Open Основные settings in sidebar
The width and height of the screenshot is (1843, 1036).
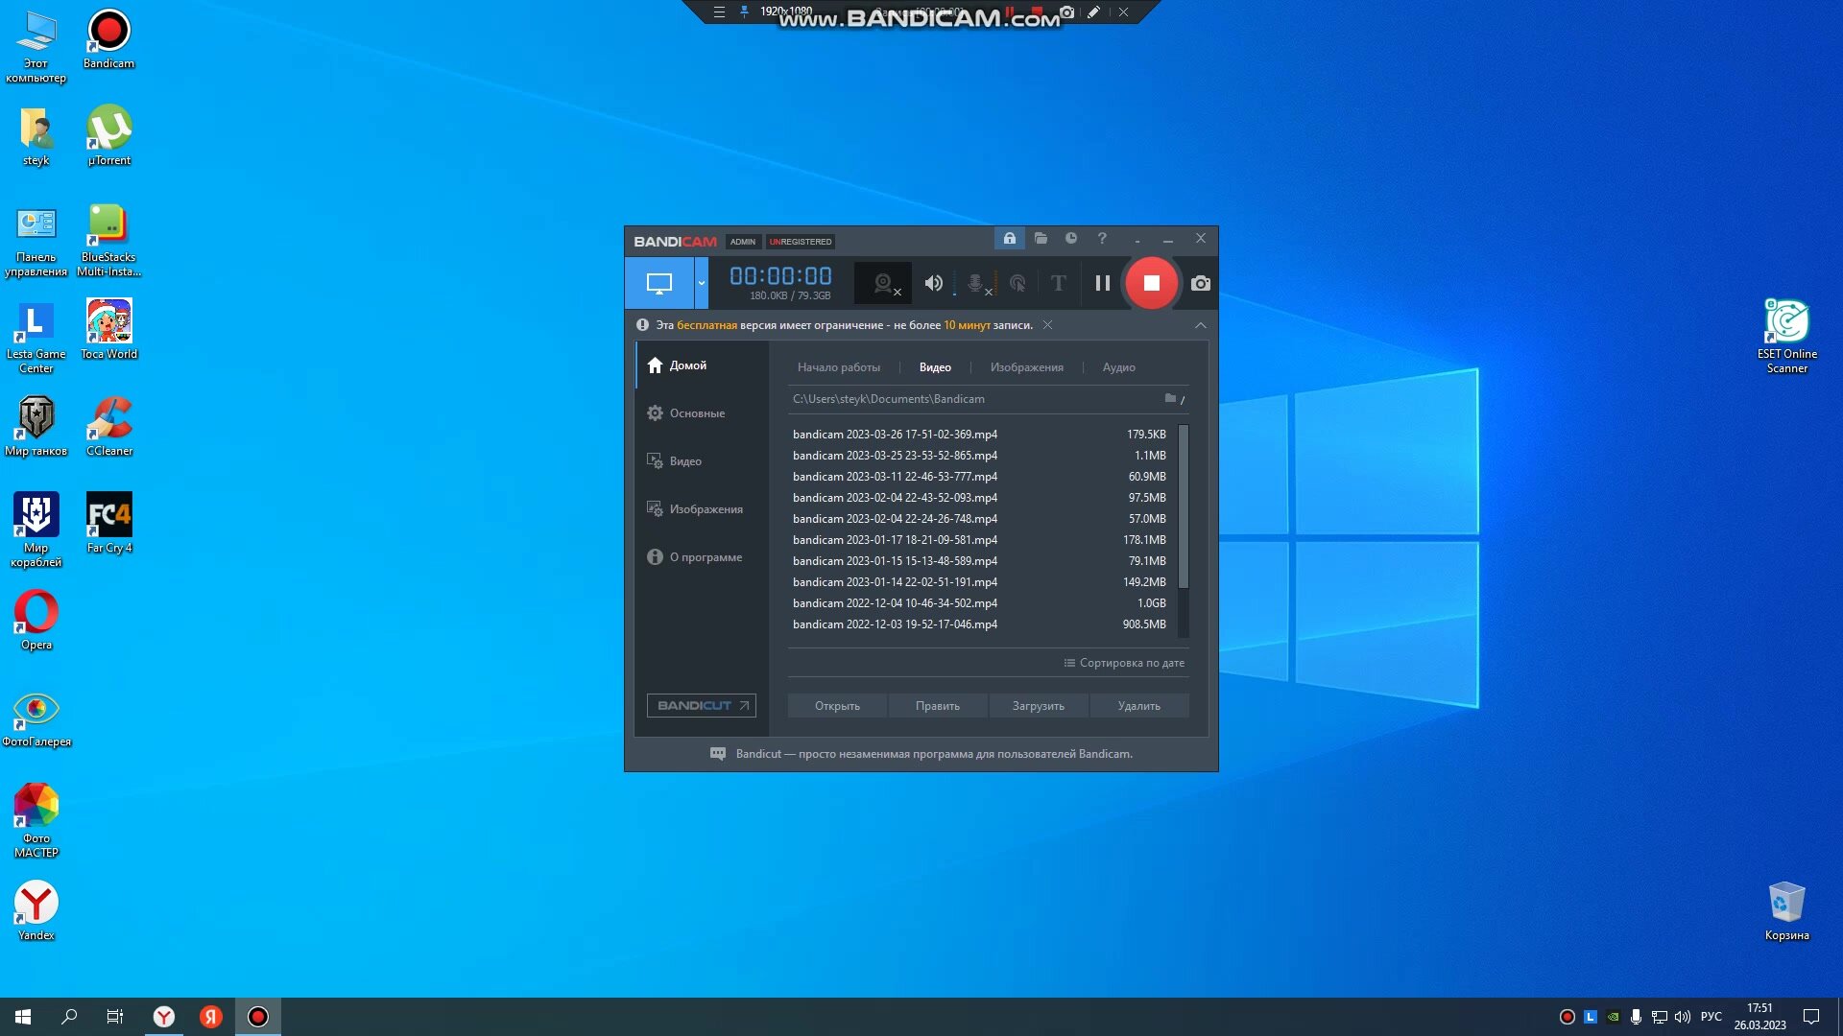click(697, 413)
